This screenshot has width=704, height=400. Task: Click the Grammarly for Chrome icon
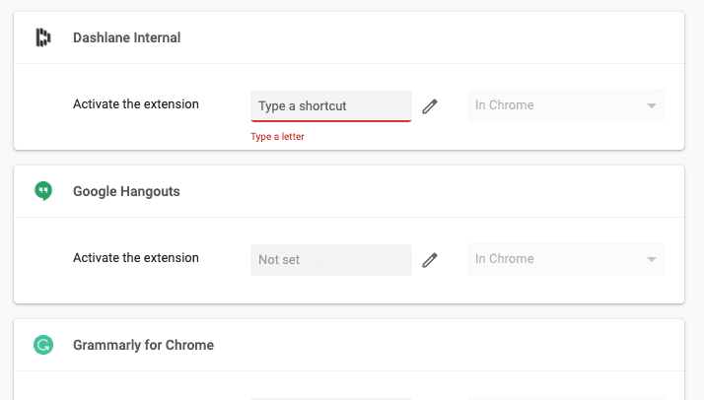(42, 345)
